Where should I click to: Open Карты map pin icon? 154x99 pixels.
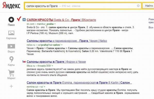[11, 59]
